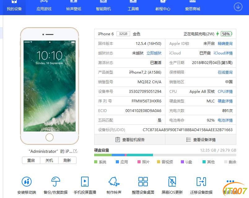Click the 重启 button
The height and width of the screenshot is (198, 249).
(31, 160)
